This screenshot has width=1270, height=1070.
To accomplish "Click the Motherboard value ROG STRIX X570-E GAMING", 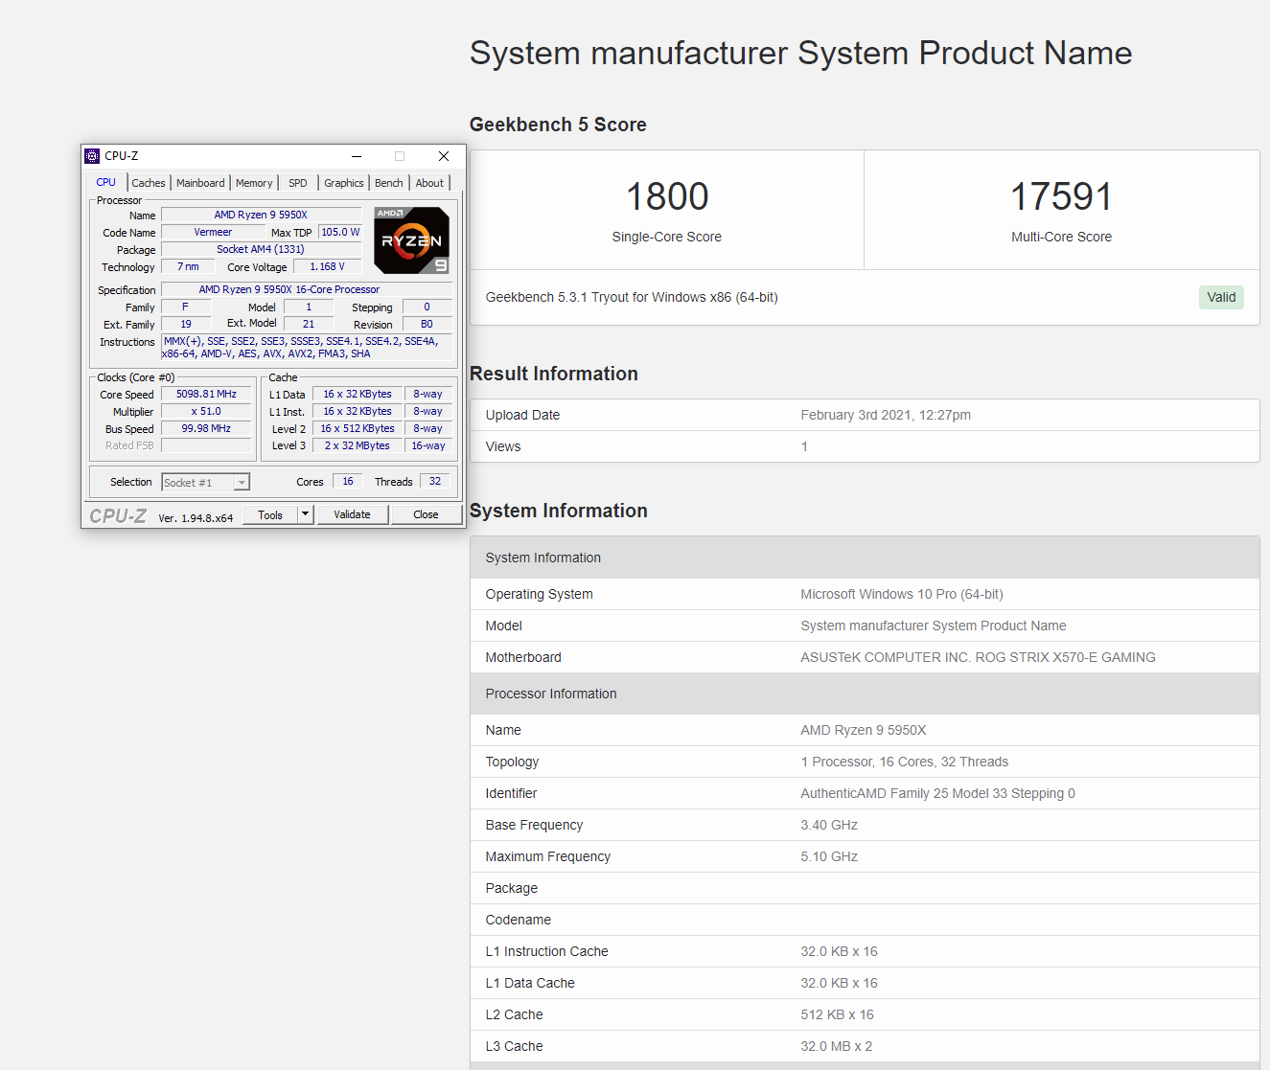I will pyautogui.click(x=978, y=657).
